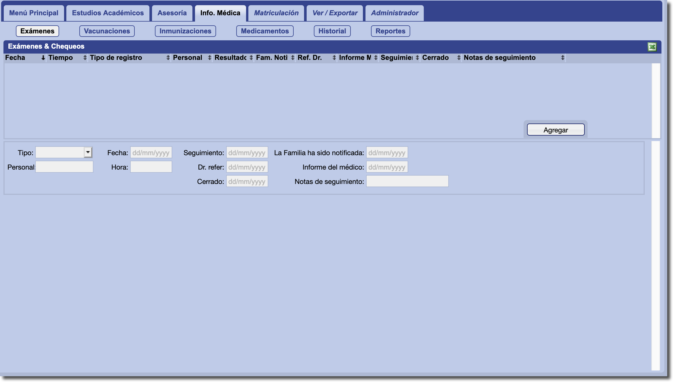673x382 pixels.
Task: Click the records list vertical scrollbar
Action: [656, 101]
